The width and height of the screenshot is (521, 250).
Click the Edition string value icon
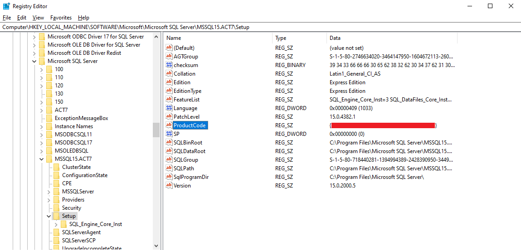169,82
